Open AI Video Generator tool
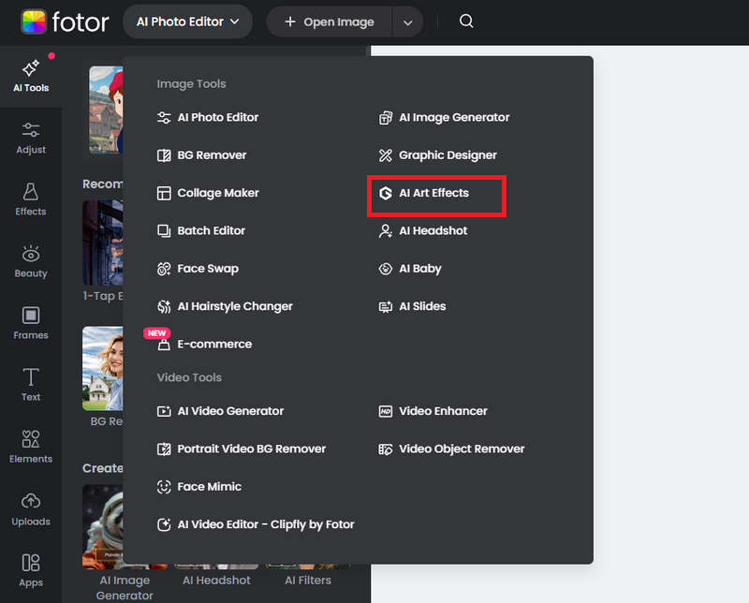 [221, 411]
